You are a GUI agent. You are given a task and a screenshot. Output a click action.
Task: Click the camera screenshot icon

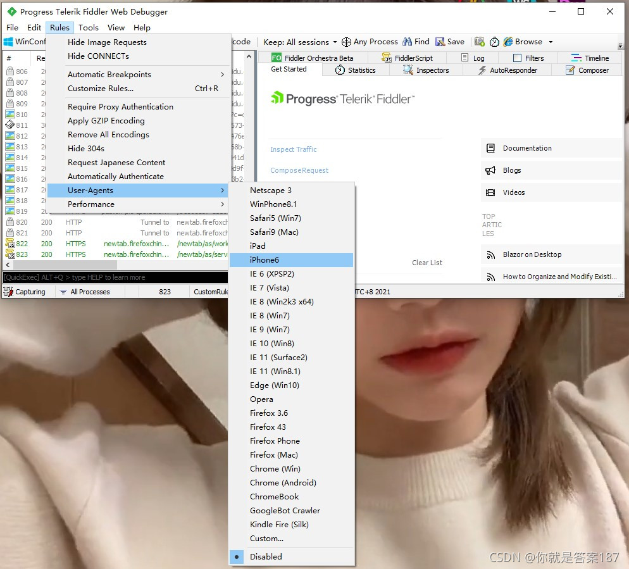coord(480,42)
